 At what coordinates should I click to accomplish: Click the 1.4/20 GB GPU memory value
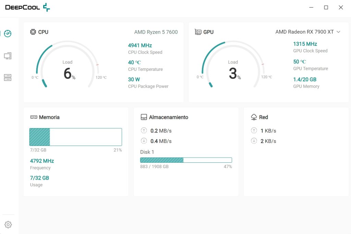click(305, 79)
